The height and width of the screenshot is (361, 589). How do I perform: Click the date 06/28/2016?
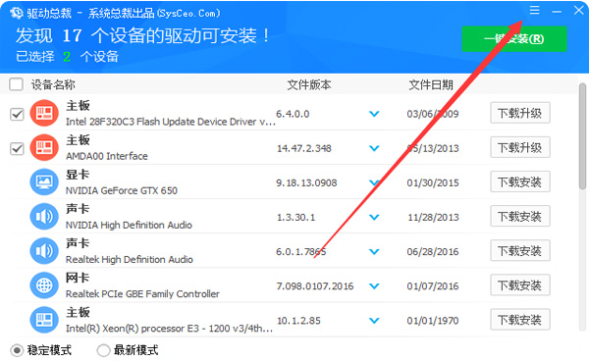(x=433, y=252)
